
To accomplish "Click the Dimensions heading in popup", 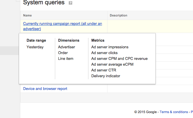I will click(x=68, y=40).
